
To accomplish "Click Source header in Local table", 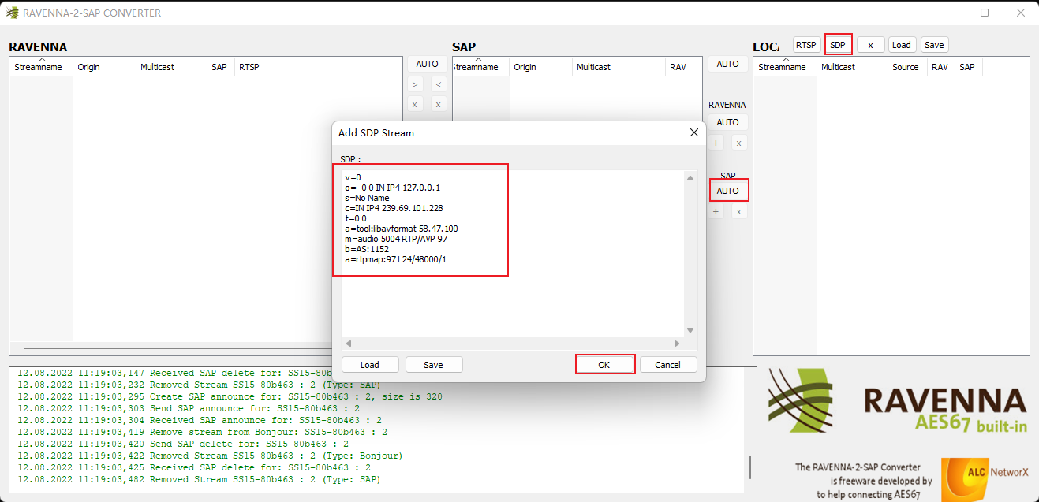I will coord(907,67).
